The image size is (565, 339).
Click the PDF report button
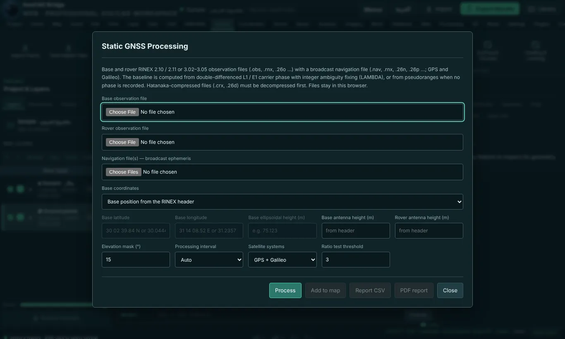tap(414, 291)
